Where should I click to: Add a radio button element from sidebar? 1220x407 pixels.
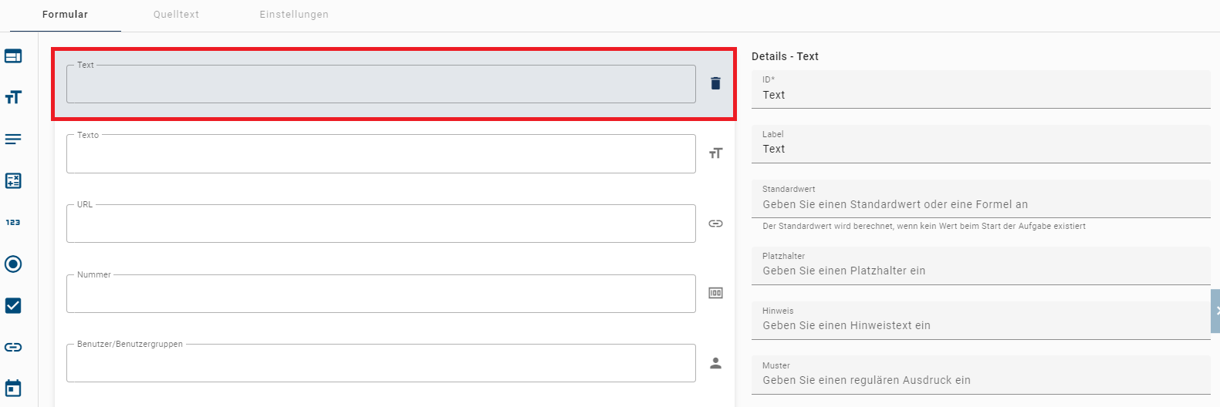pos(13,264)
